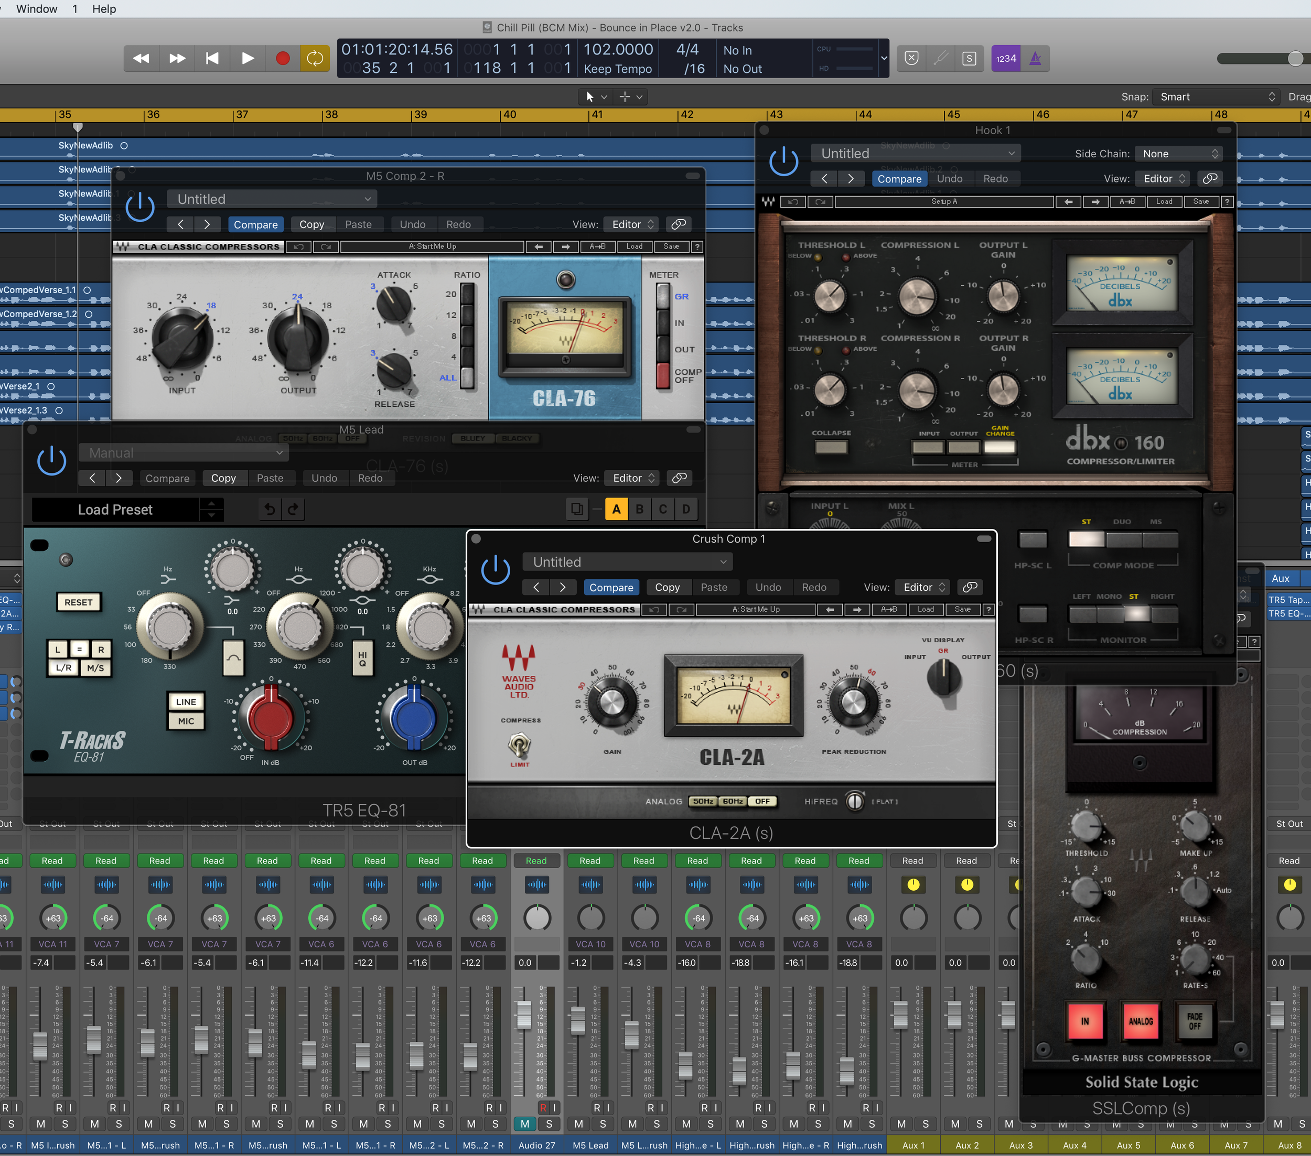Viewport: 1311px width, 1156px height.
Task: Open the Untitled preset dropdown in Crush Comp 1
Action: click(628, 563)
